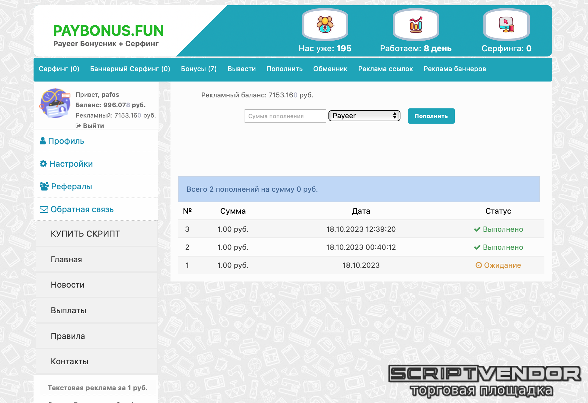This screenshot has height=403, width=588.
Task: Click the 'Работаем: 8 день' counter
Action: [x=416, y=49]
